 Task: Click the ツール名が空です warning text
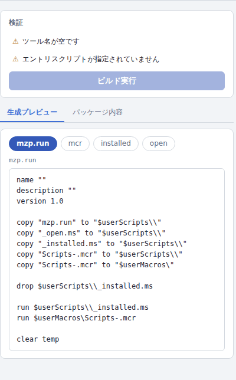[51, 41]
